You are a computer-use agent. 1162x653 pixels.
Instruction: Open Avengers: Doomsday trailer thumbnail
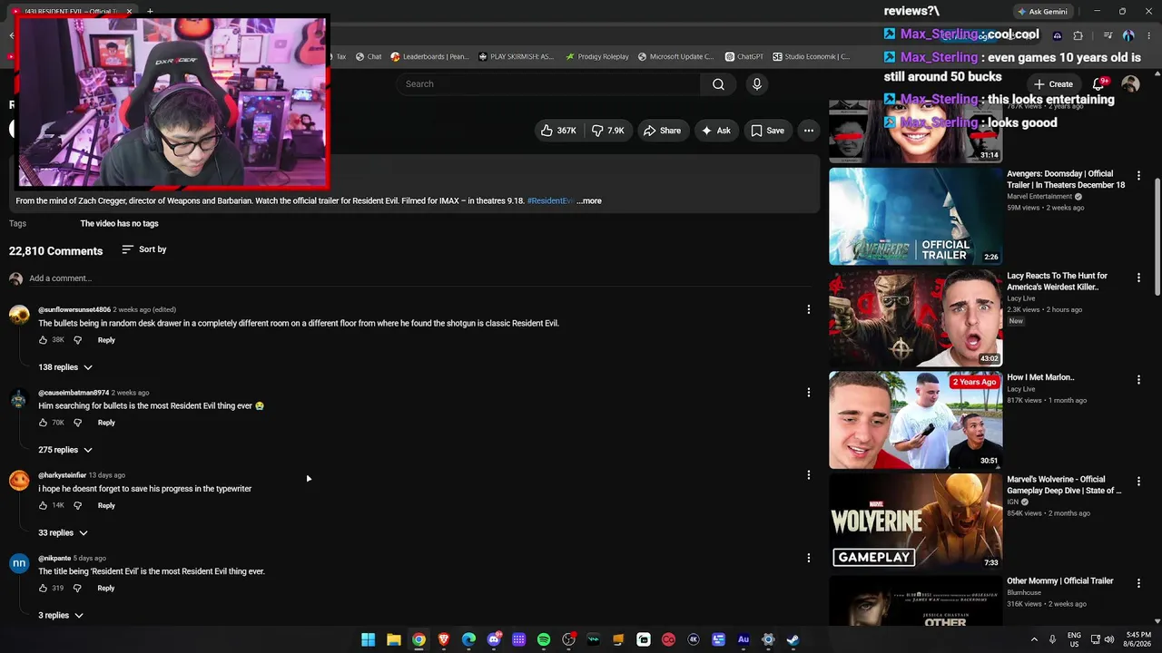point(915,217)
